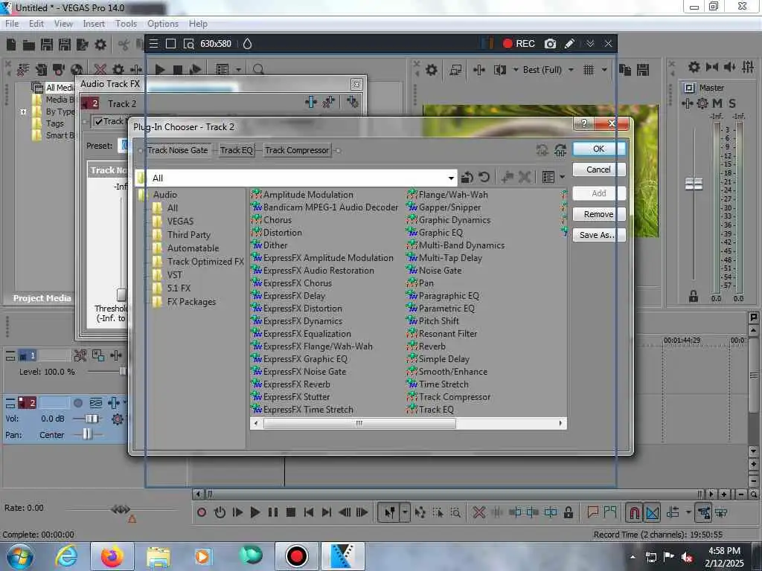
Task: Click the Open folder icon in the main toolbar
Action: 29,45
